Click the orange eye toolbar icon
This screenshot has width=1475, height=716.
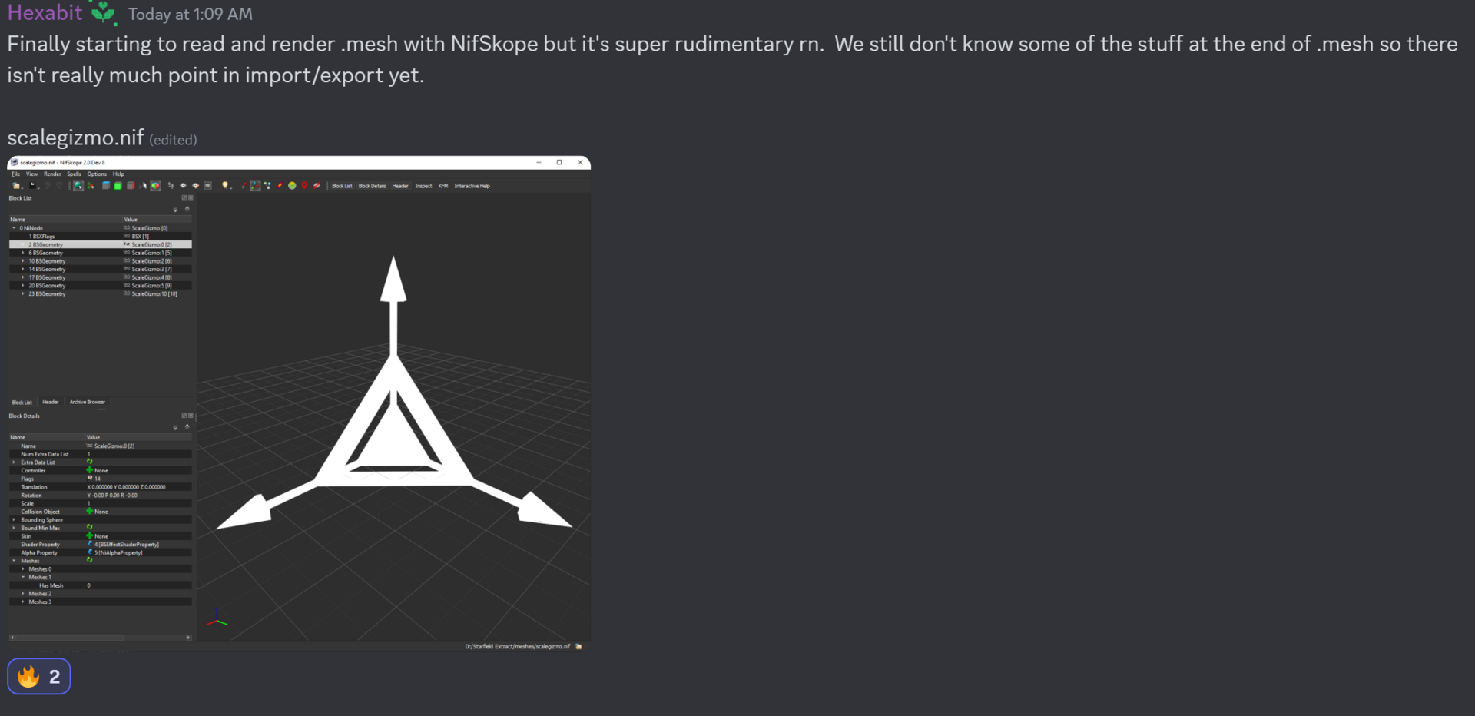195,186
